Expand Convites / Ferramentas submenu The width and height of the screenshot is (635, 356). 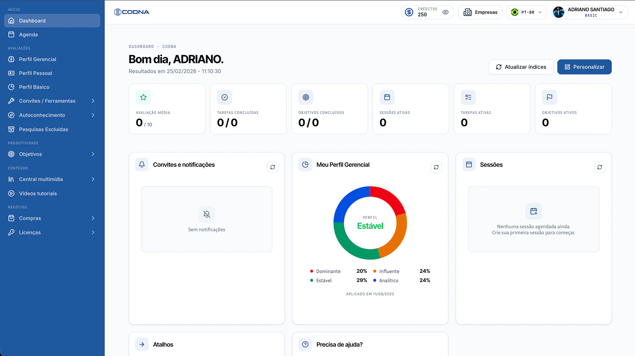[x=93, y=101]
